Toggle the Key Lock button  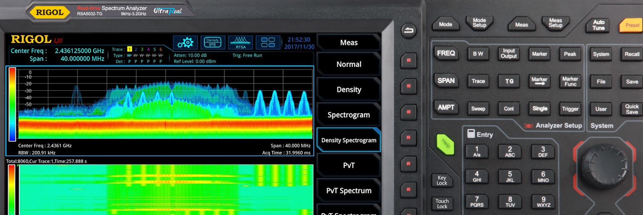442,180
